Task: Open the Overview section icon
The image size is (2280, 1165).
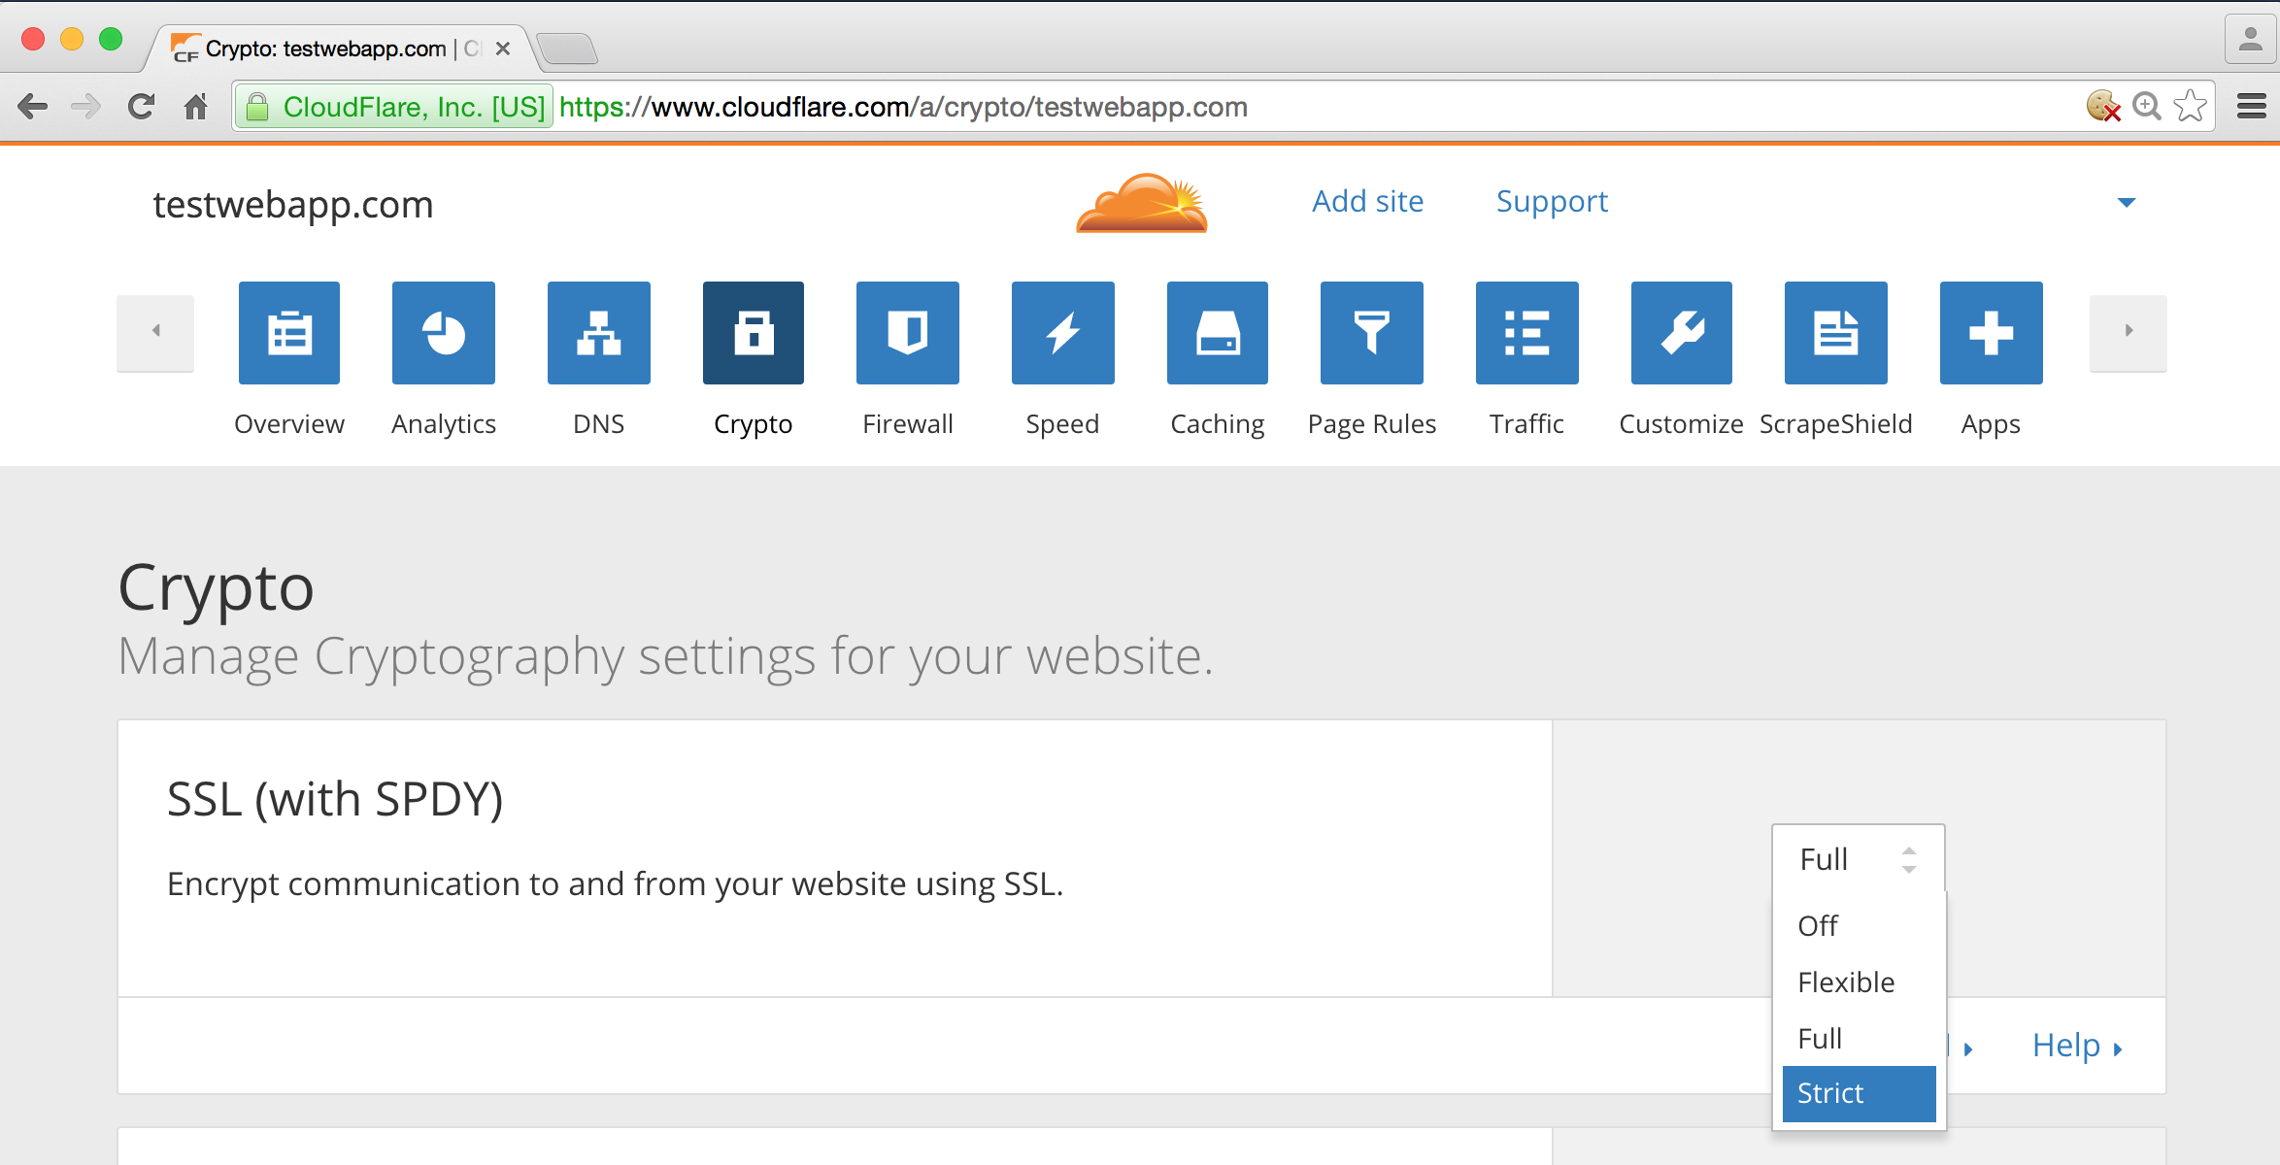Action: click(x=289, y=333)
